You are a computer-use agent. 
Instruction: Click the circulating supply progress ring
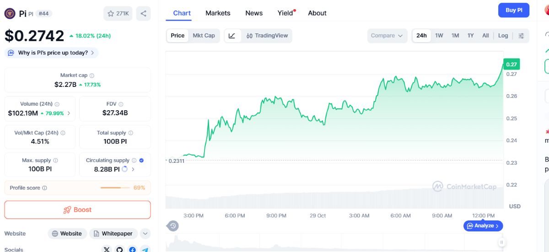click(124, 169)
